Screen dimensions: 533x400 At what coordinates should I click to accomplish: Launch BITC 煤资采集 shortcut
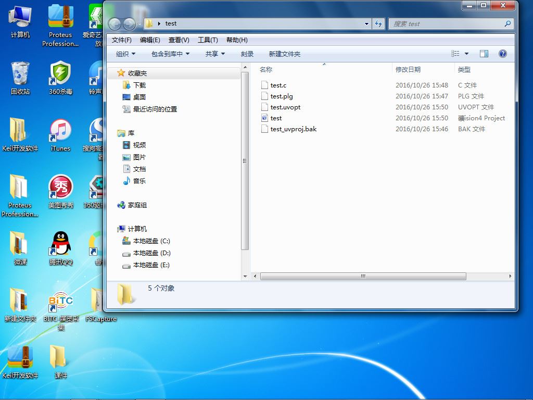pyautogui.click(x=60, y=310)
